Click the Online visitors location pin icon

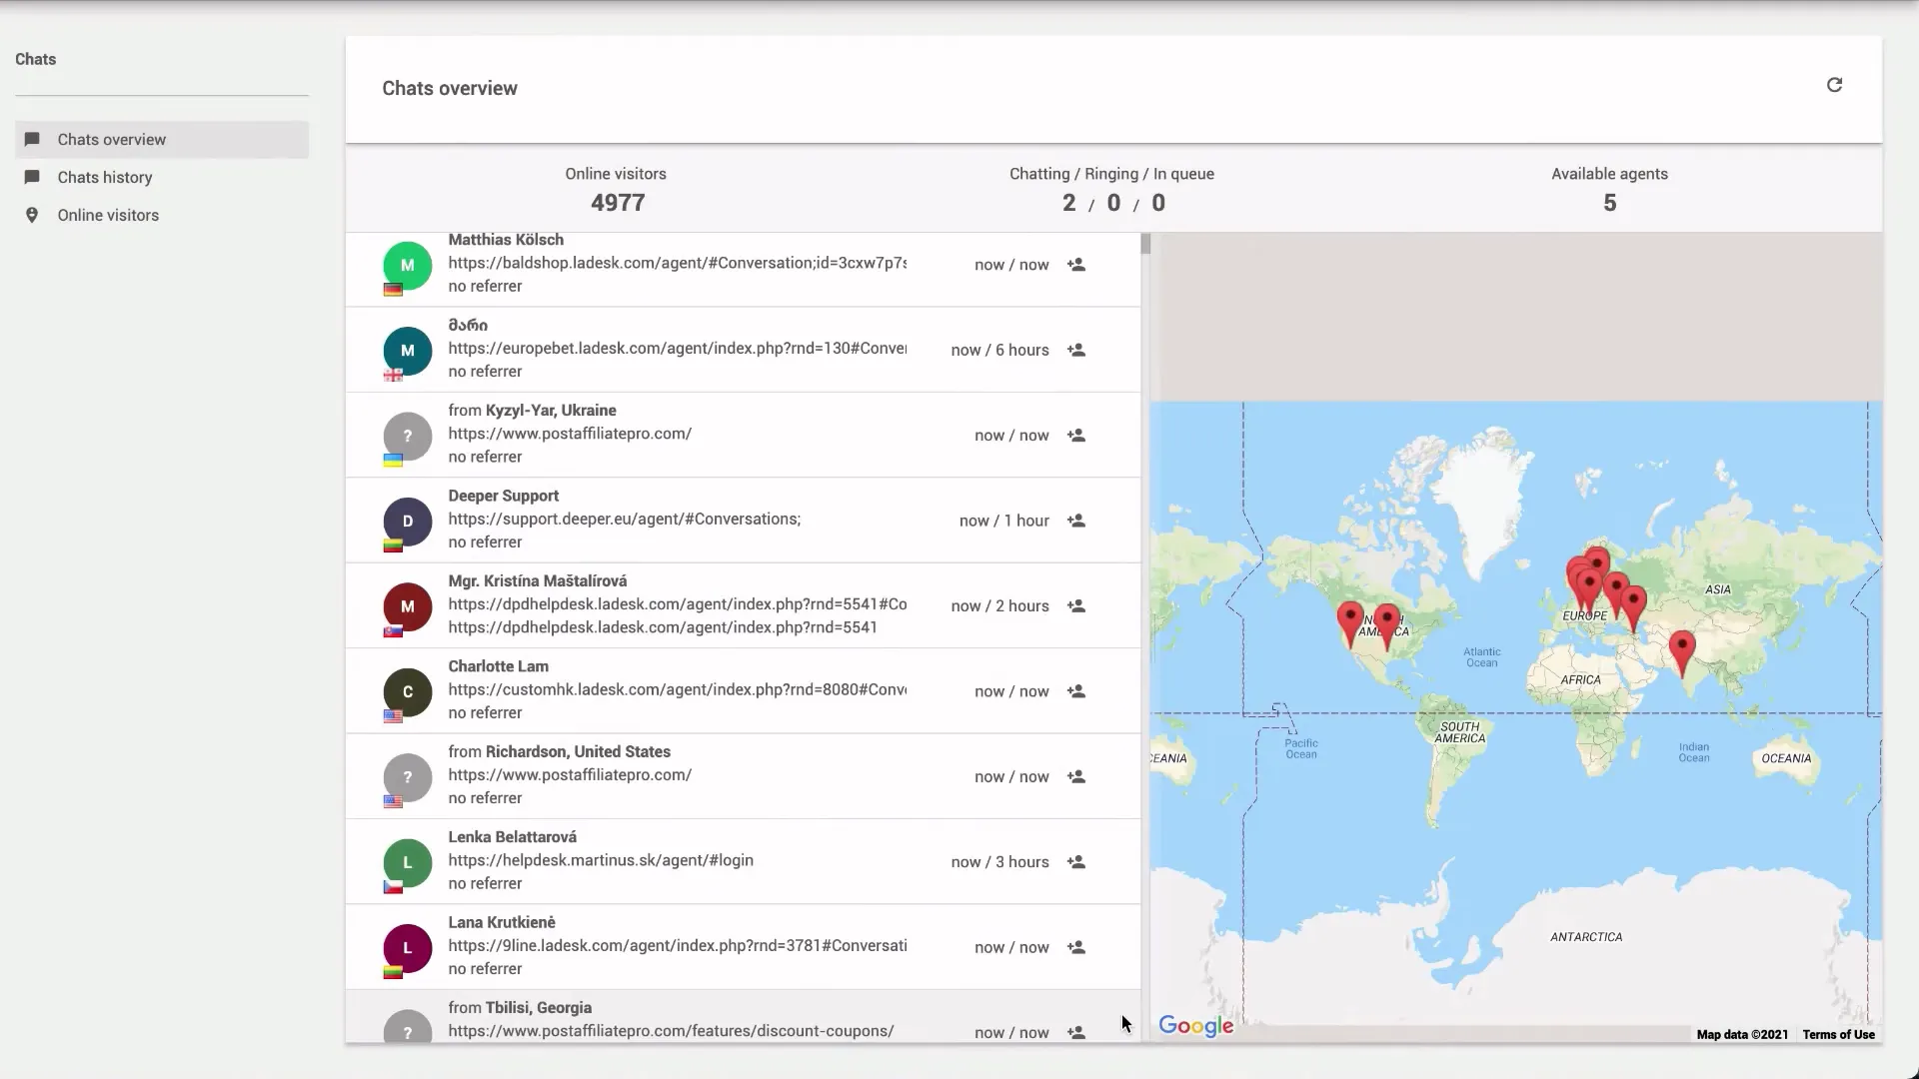click(32, 215)
